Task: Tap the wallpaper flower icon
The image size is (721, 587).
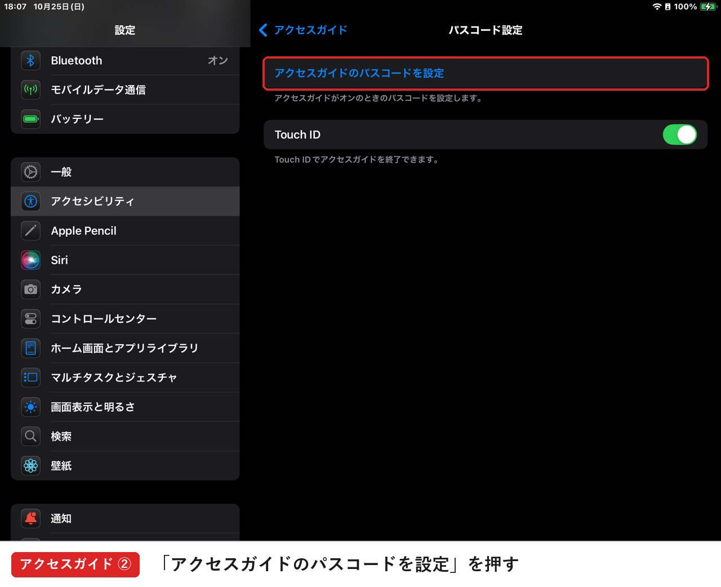Action: pyautogui.click(x=31, y=465)
